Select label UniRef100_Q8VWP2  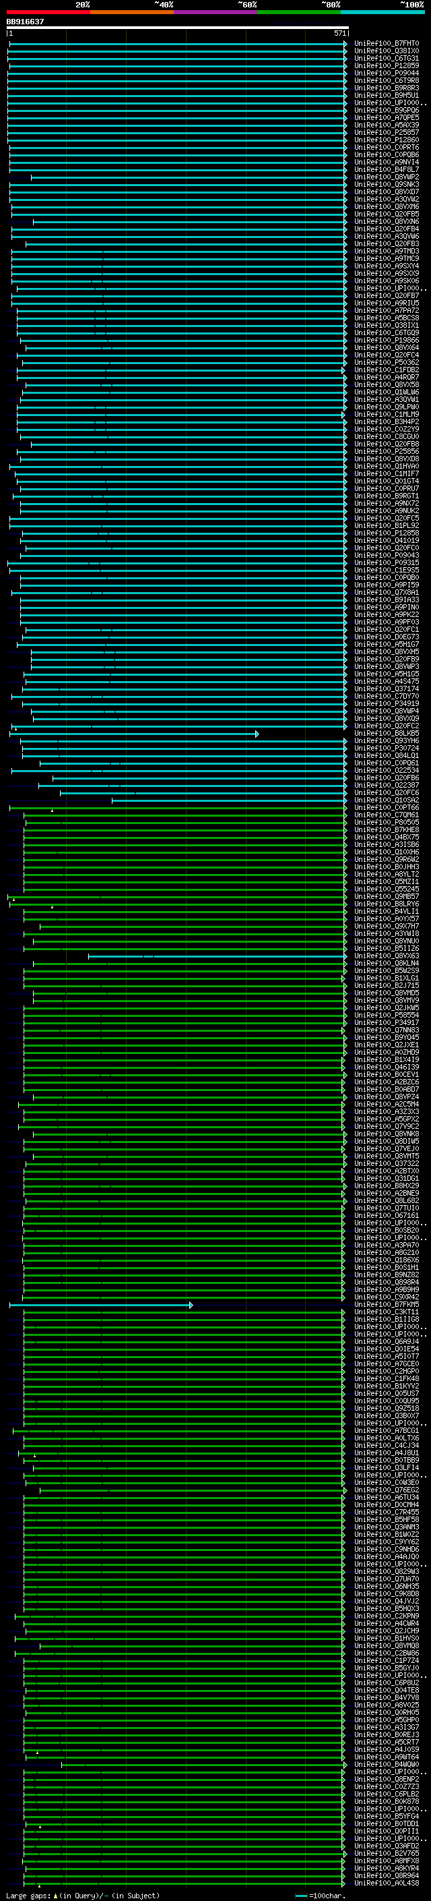[386, 177]
